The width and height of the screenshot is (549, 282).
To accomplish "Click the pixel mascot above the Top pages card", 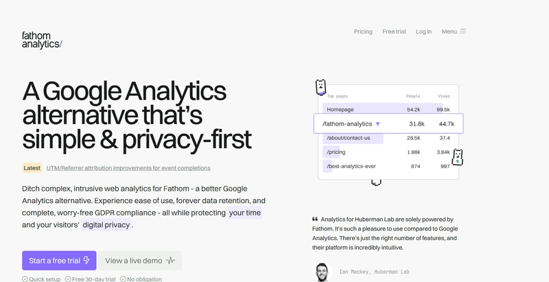I will coord(320,87).
